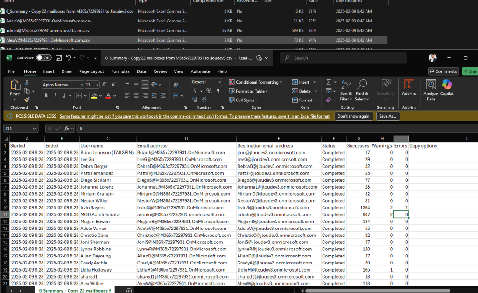The width and height of the screenshot is (478, 293).
Task: Toggle the AutoSave switch
Action: [x=43, y=57]
